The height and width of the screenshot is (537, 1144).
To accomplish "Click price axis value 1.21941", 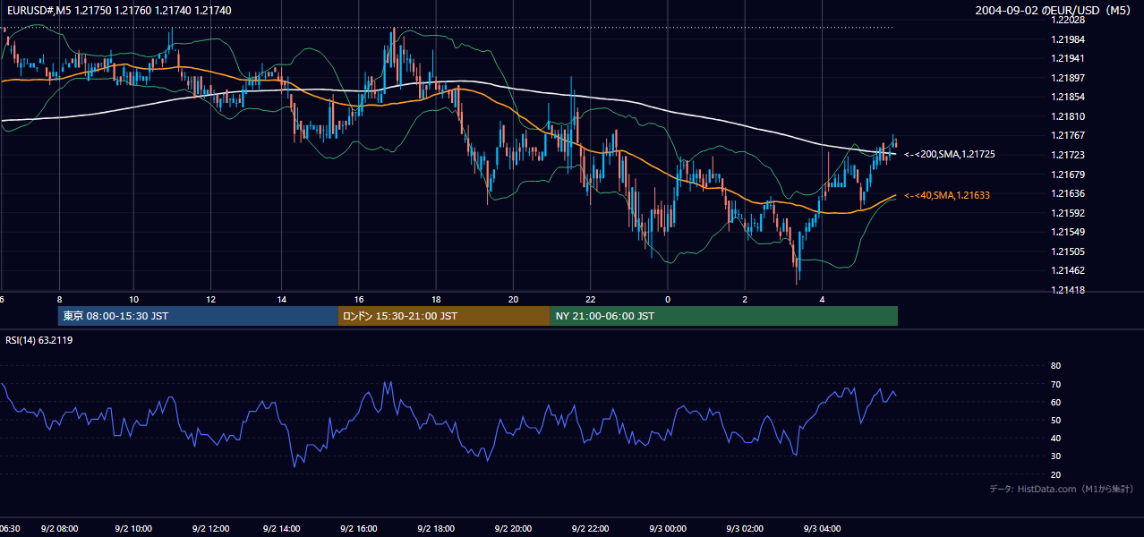I will click(1068, 58).
